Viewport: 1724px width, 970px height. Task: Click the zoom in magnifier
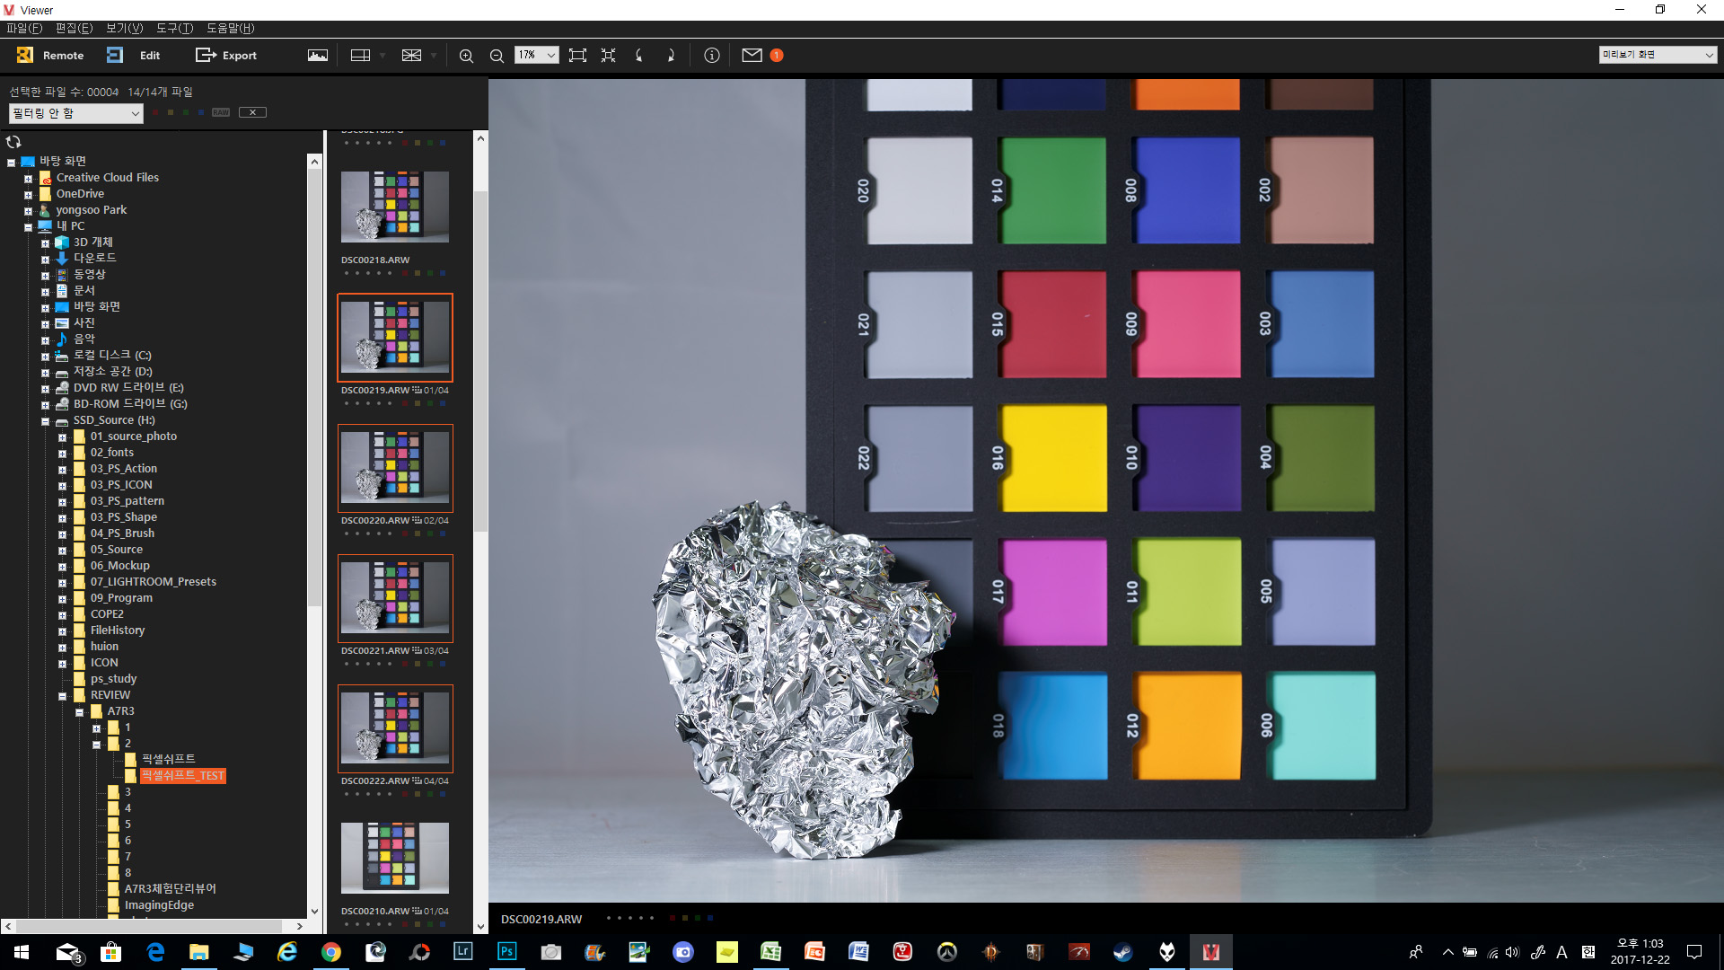point(466,56)
